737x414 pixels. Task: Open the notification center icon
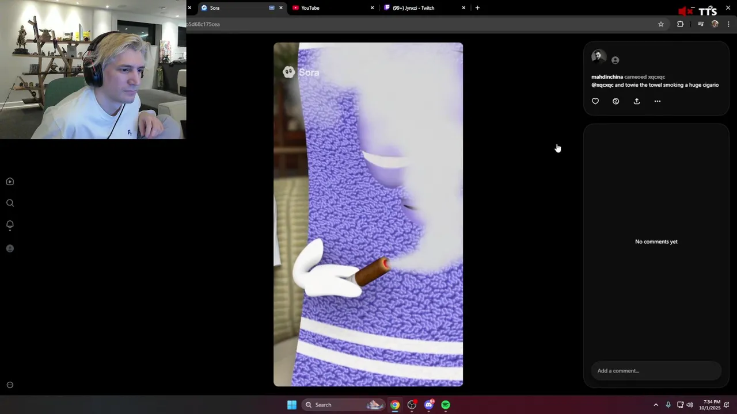click(x=727, y=405)
